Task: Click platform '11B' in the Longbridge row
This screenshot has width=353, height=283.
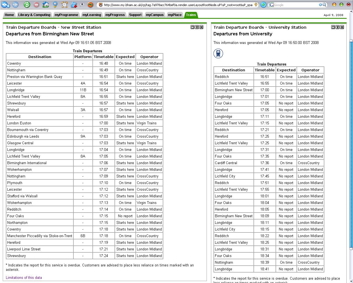Action: pos(83,90)
